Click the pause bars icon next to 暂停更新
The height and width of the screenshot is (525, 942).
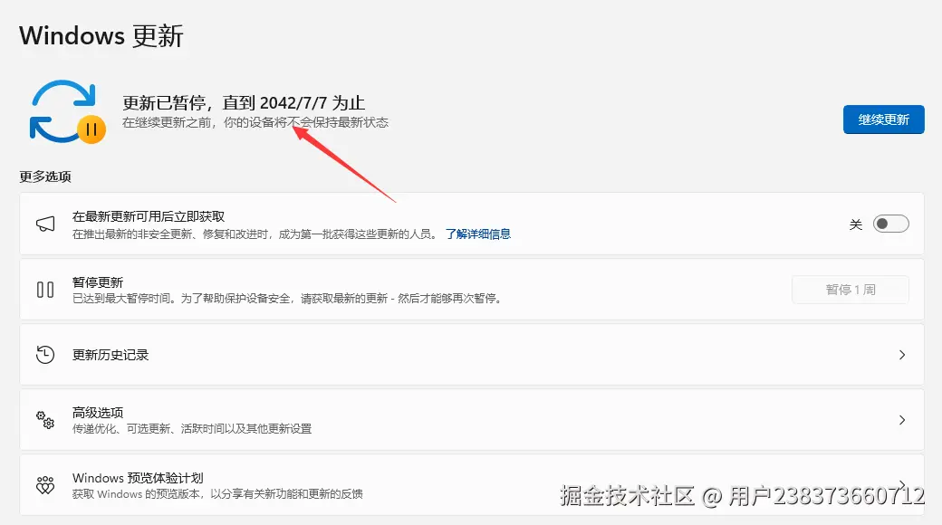[45, 289]
